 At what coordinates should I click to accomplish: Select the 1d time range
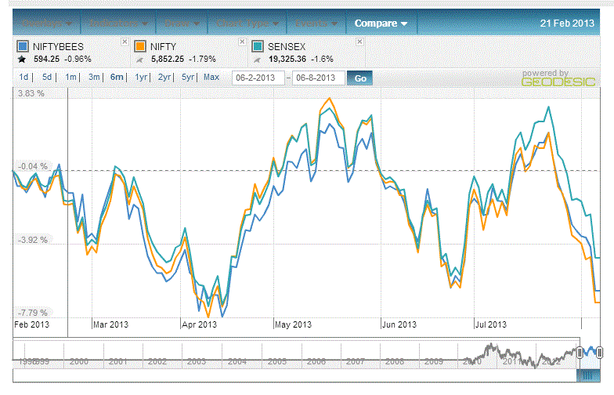pyautogui.click(x=23, y=77)
